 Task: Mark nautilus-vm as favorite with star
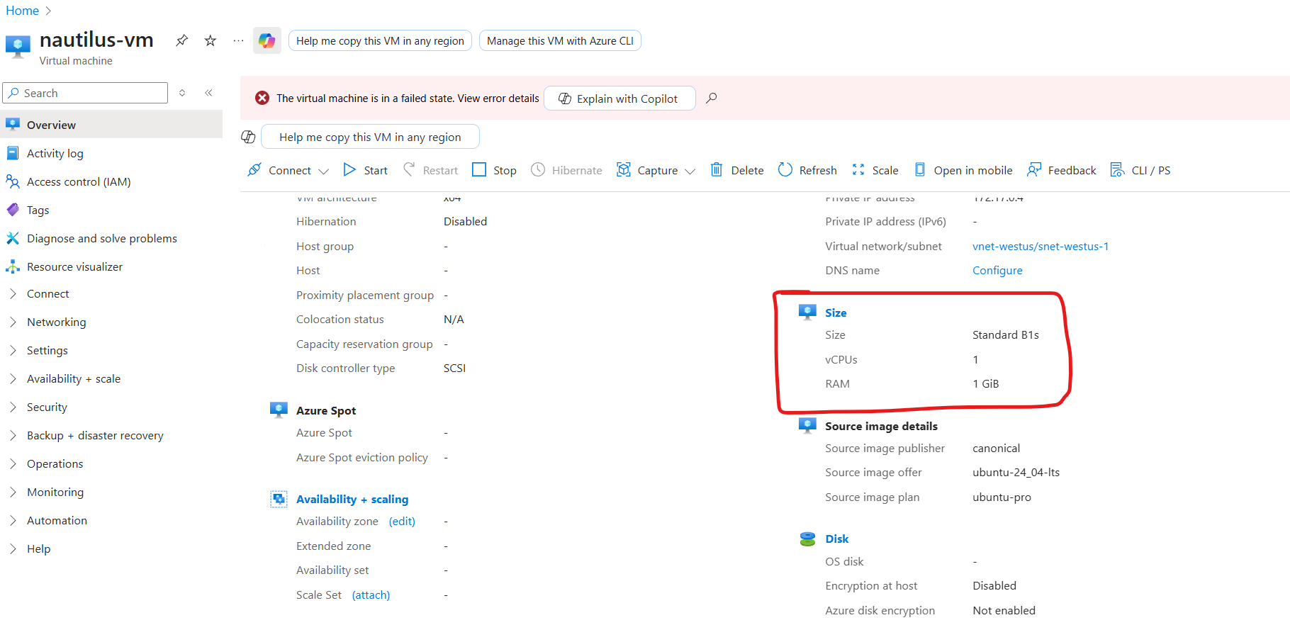(x=211, y=40)
